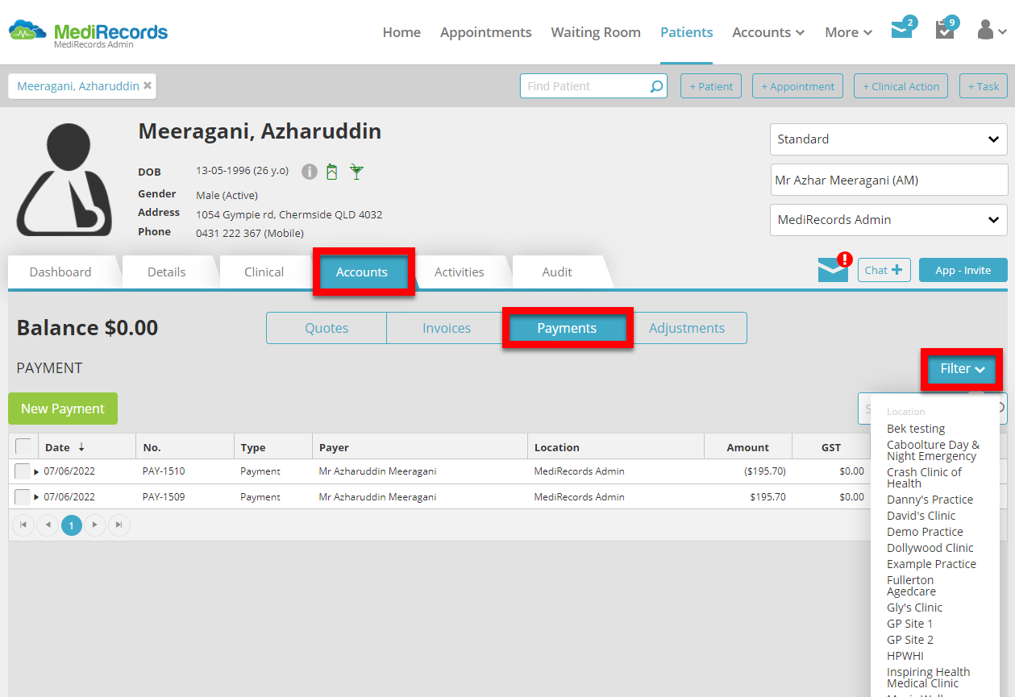Switch to the Audit tab

557,272
